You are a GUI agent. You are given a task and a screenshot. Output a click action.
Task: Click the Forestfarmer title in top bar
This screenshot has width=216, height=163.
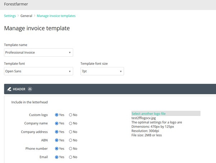(x=16, y=4)
